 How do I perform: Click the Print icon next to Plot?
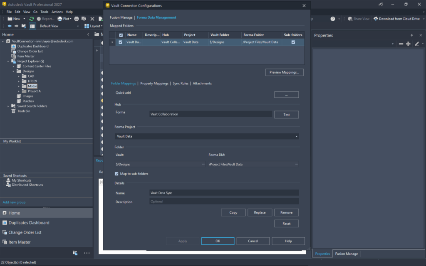click(77, 19)
